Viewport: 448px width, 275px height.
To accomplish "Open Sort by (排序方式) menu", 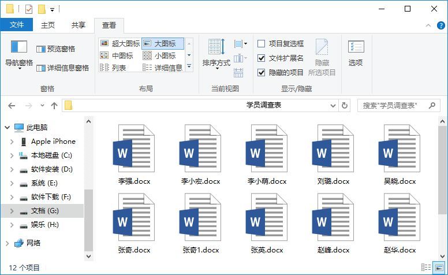I will pos(216,54).
